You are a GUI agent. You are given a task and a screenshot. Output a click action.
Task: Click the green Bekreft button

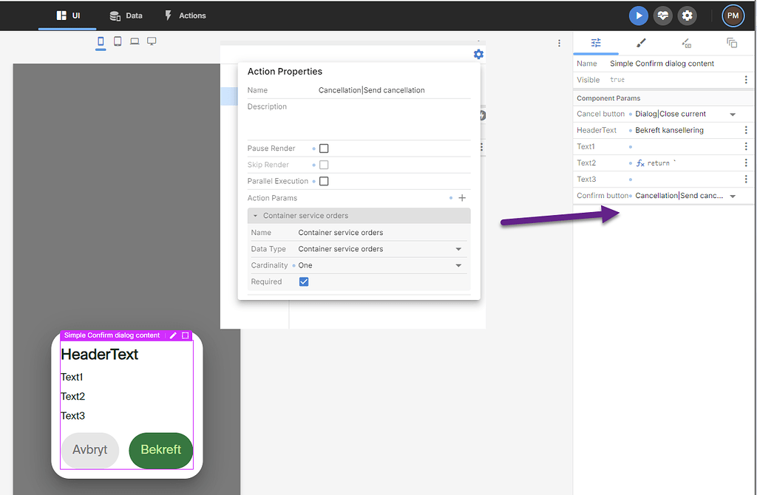160,450
